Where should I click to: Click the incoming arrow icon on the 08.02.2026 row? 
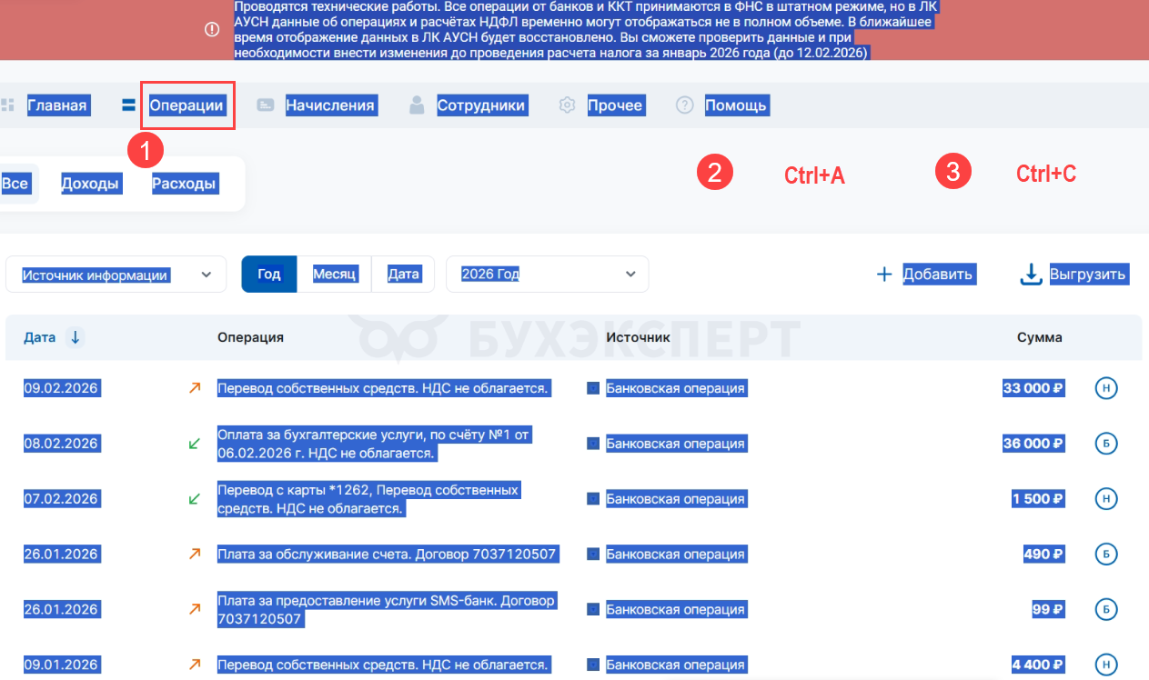(194, 444)
